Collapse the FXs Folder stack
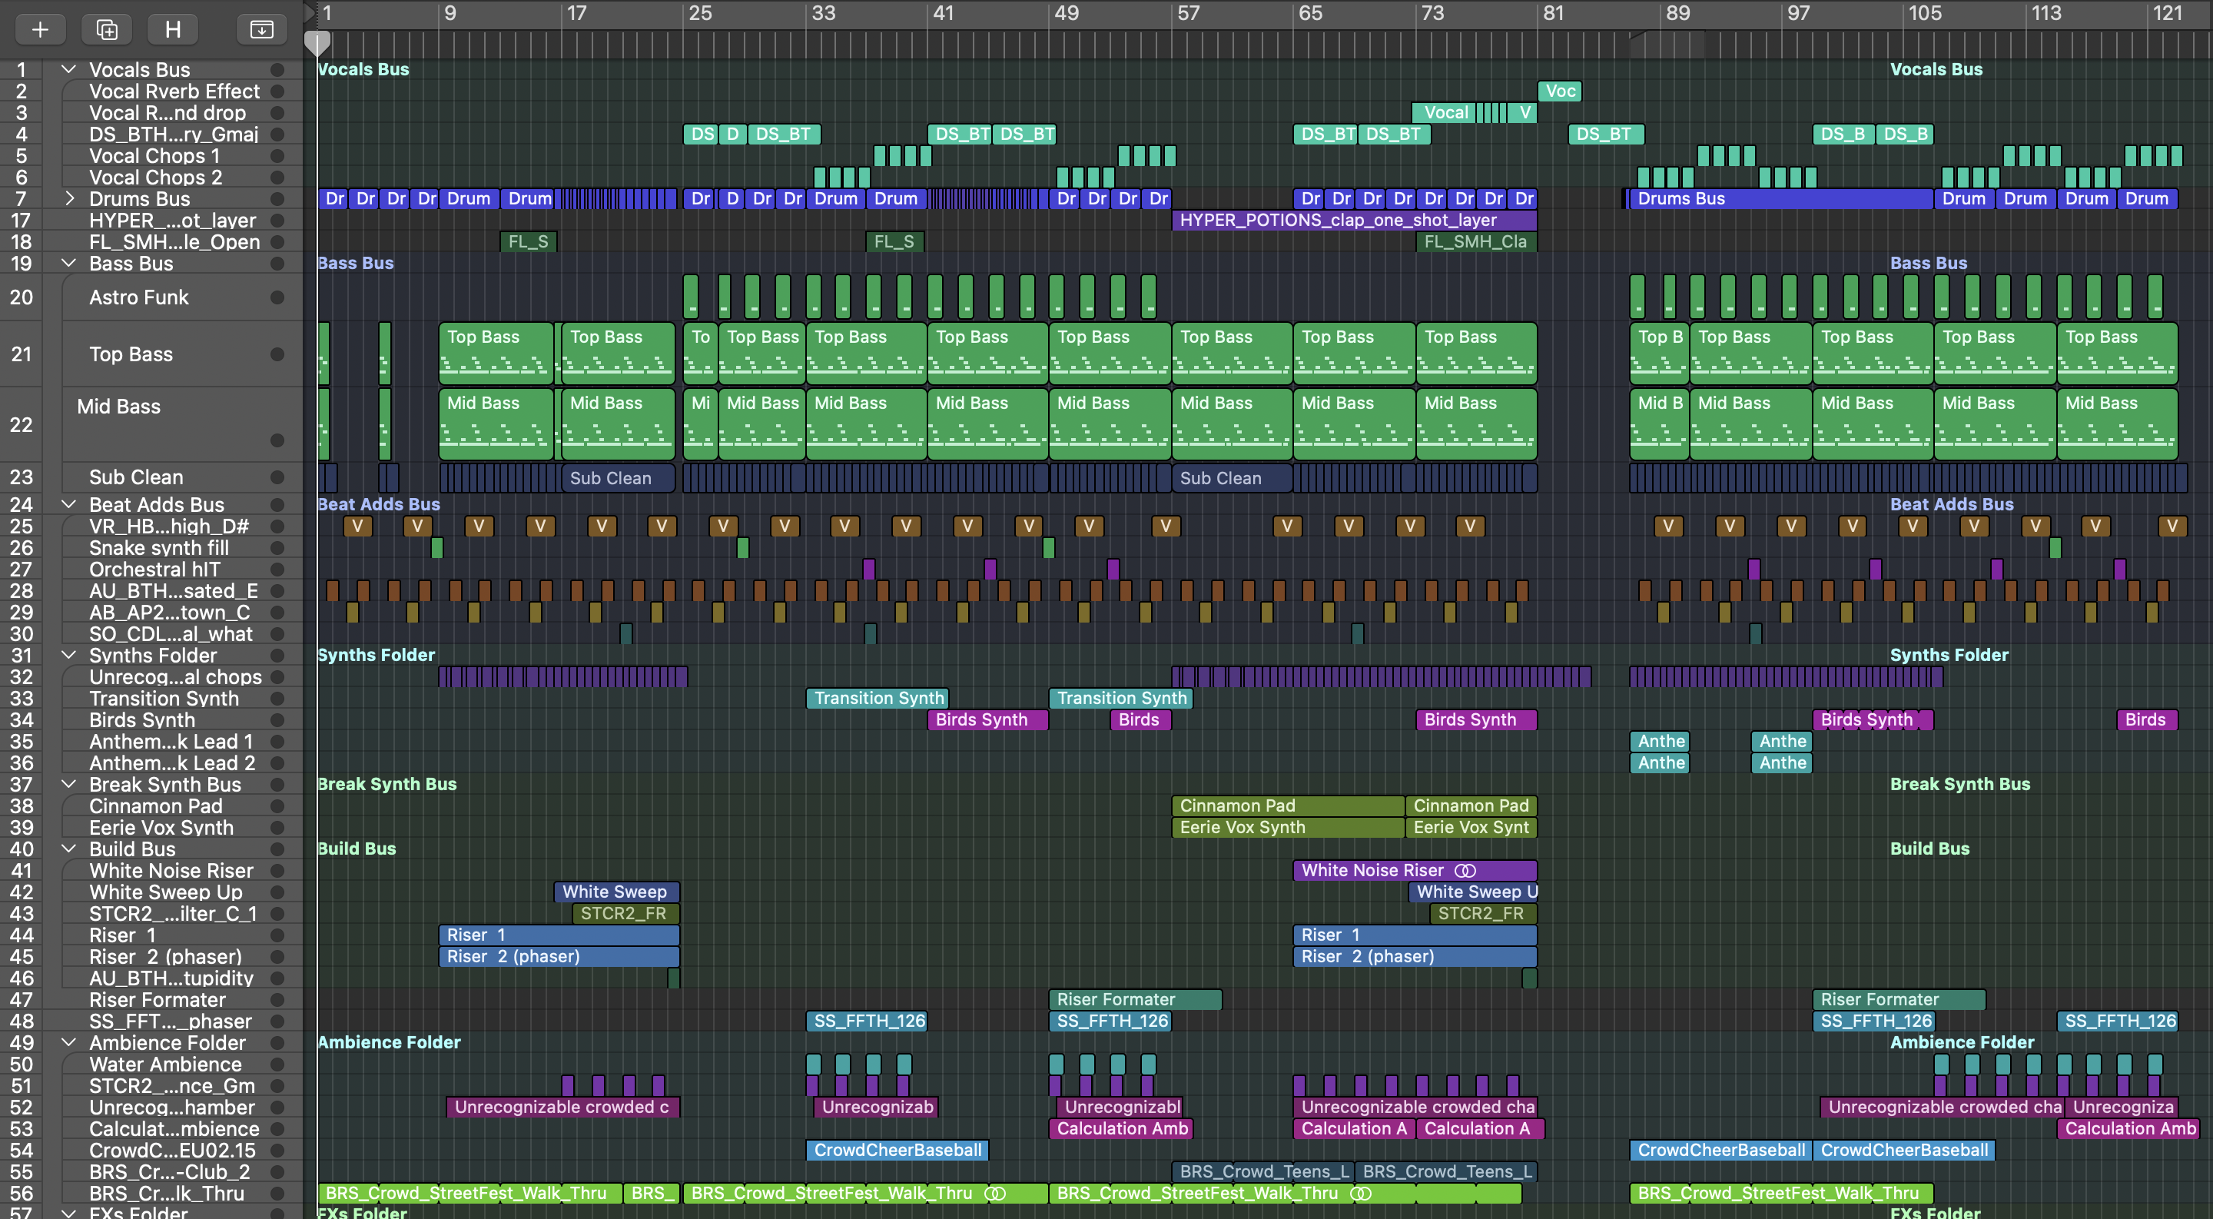Image resolution: width=2213 pixels, height=1219 pixels. click(70, 1212)
